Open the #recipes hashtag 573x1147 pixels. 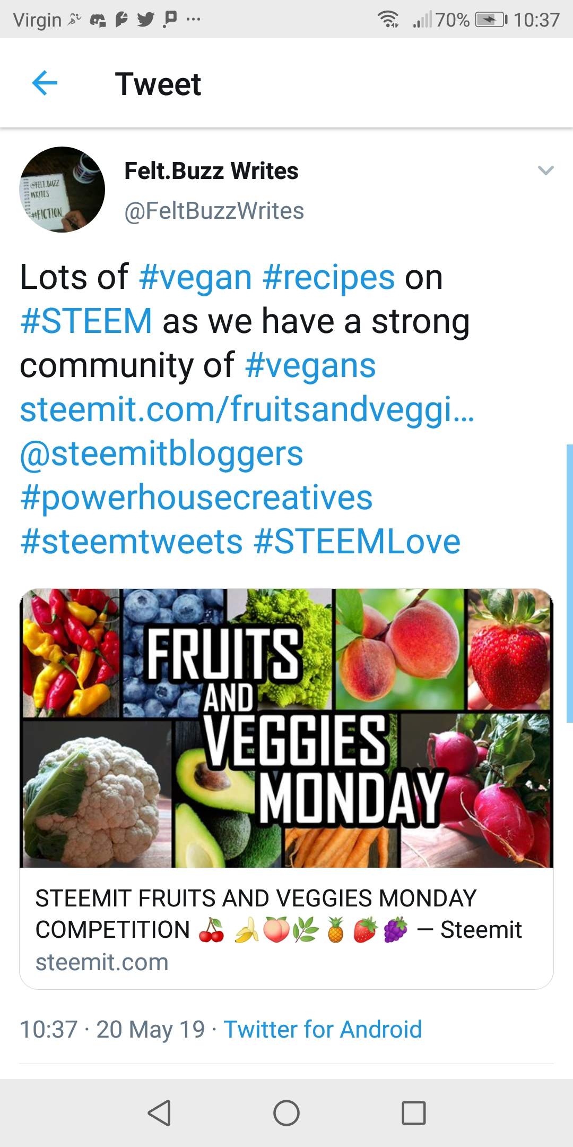[328, 277]
